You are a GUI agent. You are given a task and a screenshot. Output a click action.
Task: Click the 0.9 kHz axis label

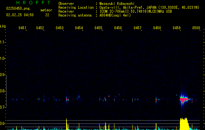tap(3, 75)
